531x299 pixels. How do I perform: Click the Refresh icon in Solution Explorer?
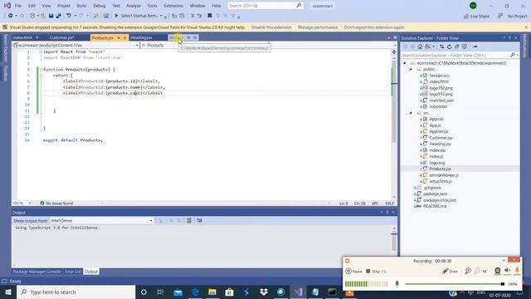click(x=450, y=47)
